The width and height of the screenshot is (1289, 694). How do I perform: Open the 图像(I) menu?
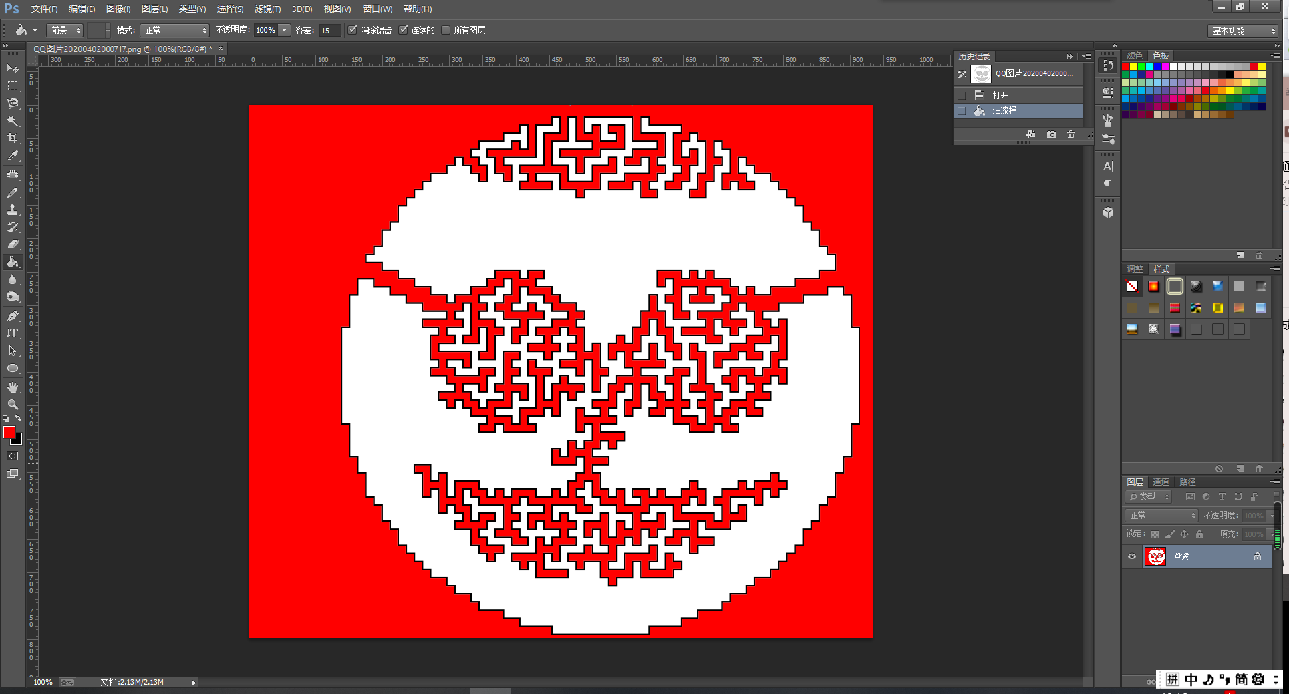tap(118, 9)
